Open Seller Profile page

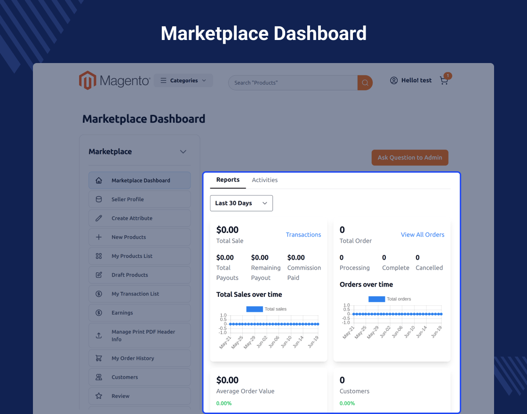[x=139, y=199]
